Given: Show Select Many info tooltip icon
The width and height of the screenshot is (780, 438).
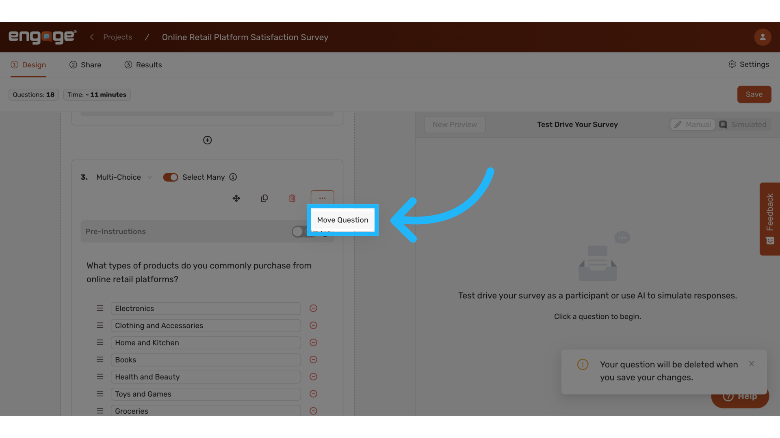Looking at the screenshot, I should tap(233, 177).
